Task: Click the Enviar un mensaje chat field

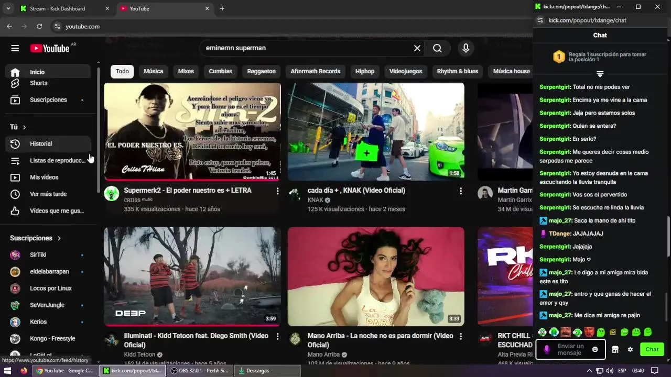Action: tap(570, 349)
